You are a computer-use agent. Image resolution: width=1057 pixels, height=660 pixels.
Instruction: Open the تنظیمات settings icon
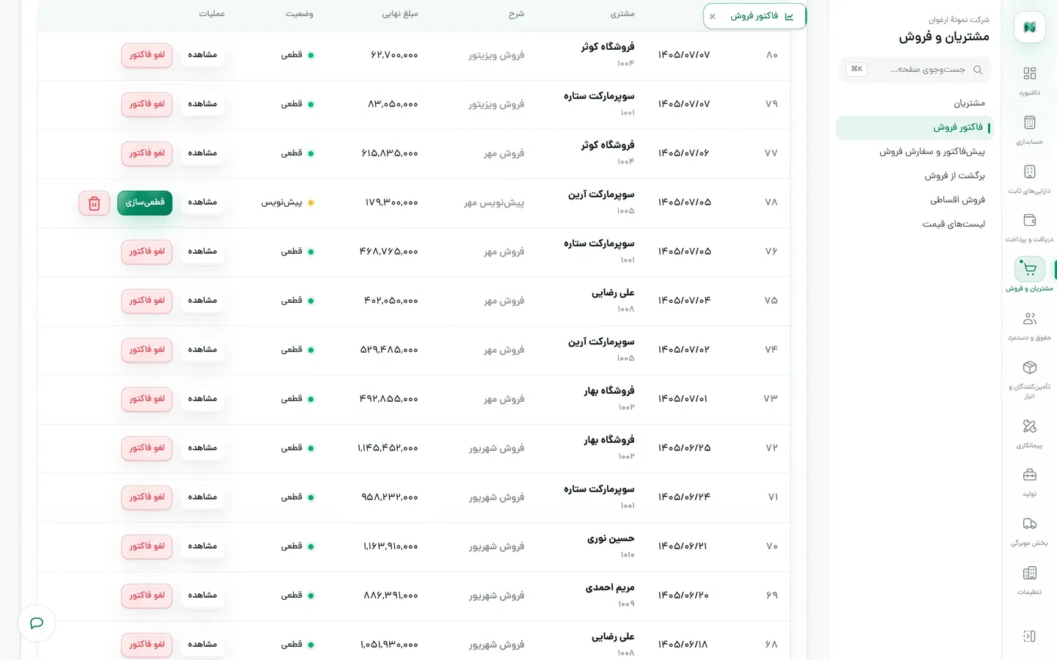tap(1029, 573)
